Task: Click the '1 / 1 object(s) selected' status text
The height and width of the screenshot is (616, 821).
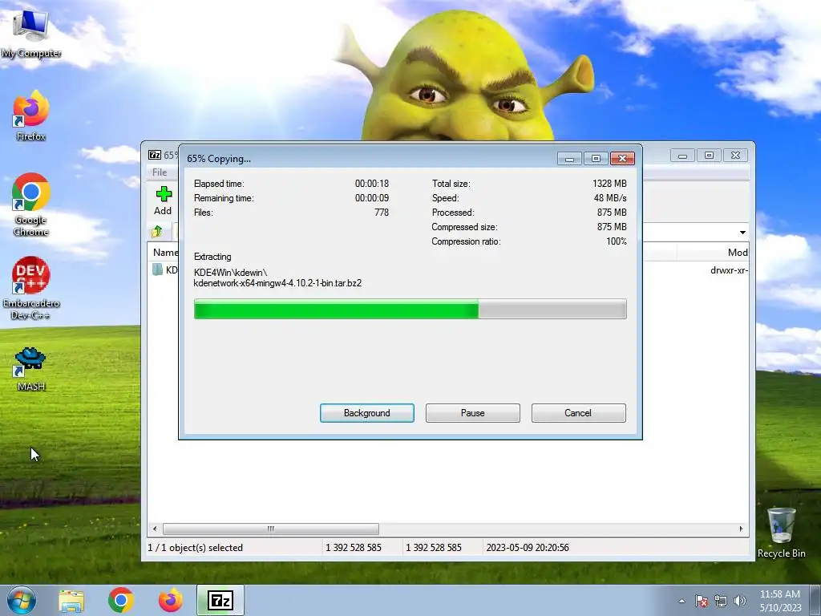Action: (x=196, y=547)
